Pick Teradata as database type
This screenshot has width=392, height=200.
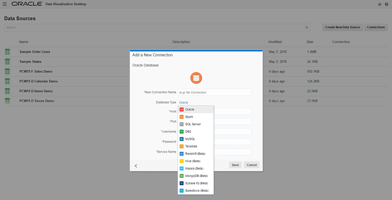[196, 146]
